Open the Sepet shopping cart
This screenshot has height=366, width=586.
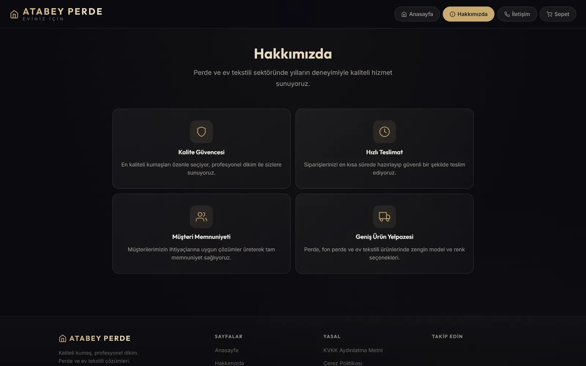click(558, 14)
